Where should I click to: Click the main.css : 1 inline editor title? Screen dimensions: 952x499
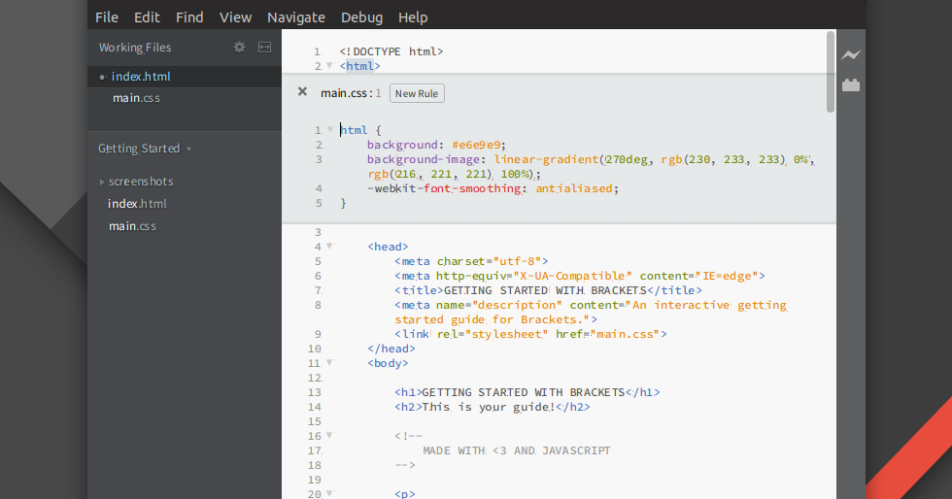pyautogui.click(x=351, y=93)
